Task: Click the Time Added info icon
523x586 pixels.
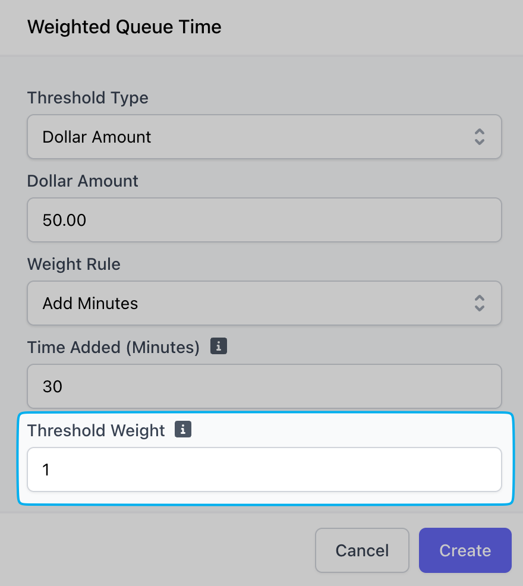Action: 219,346
